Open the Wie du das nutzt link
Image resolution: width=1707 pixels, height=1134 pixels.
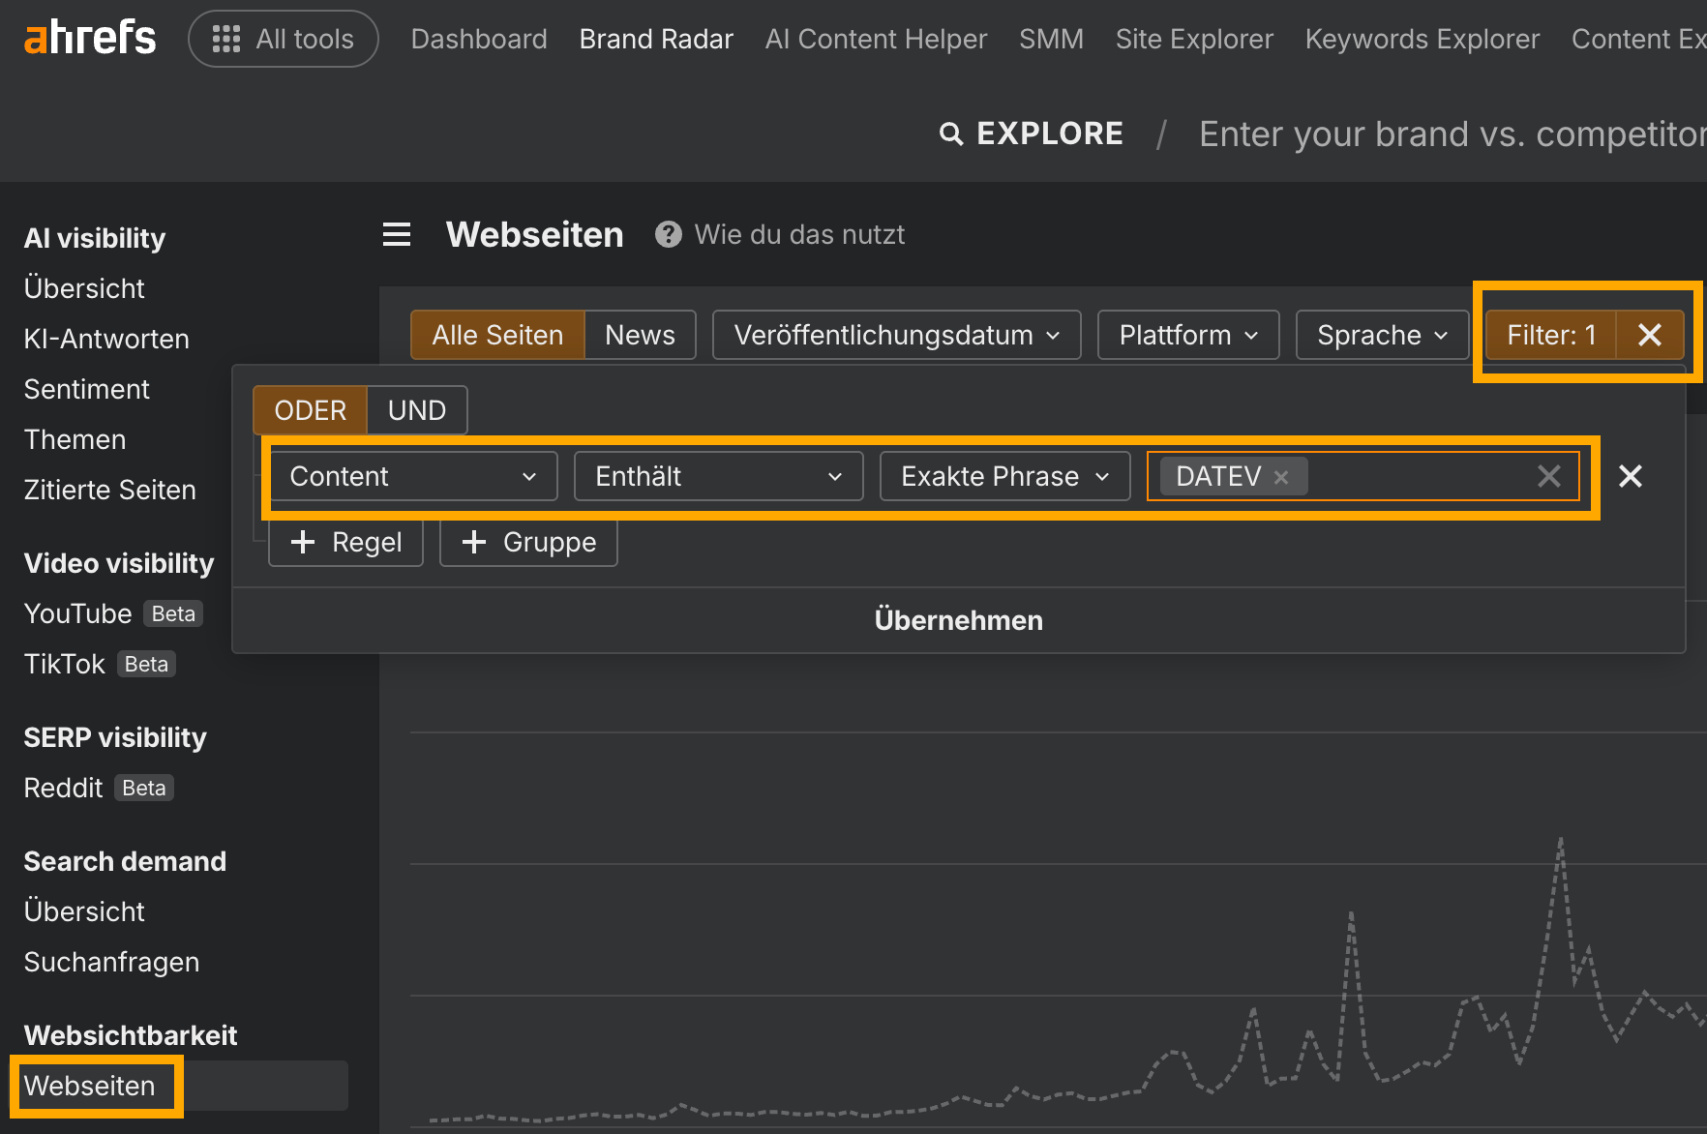point(799,234)
